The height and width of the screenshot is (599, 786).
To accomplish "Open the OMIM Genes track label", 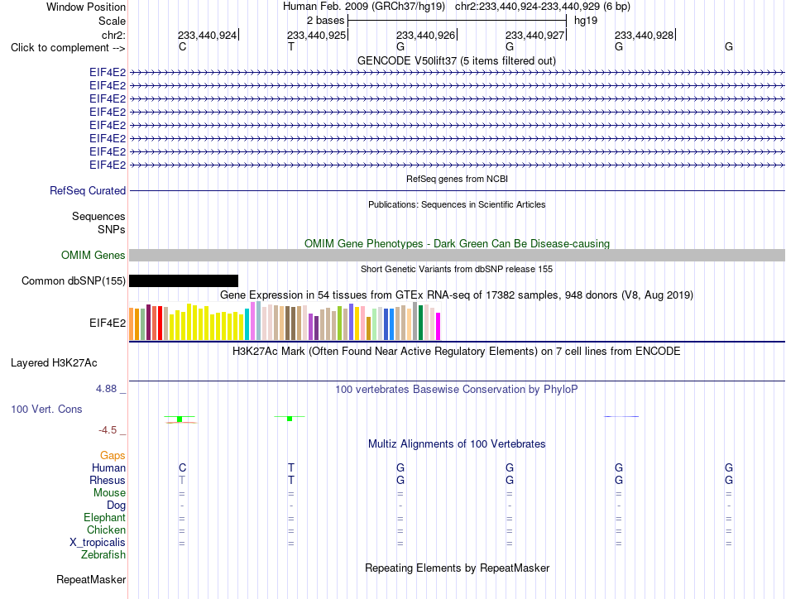I will 93,255.
